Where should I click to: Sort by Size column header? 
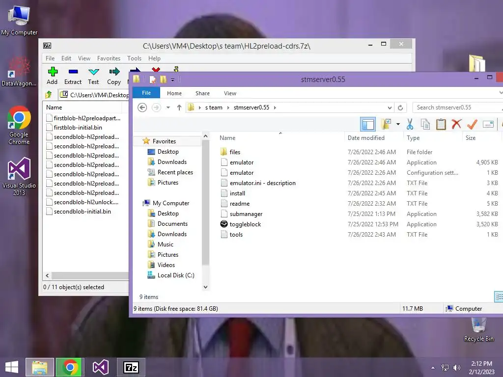pyautogui.click(x=471, y=138)
